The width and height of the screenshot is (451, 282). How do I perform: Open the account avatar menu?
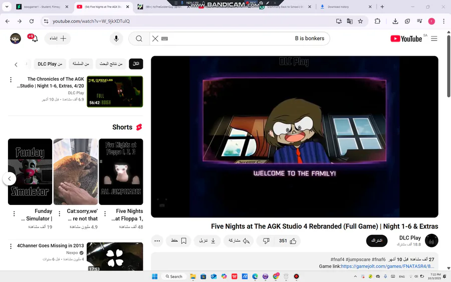[x=16, y=38]
